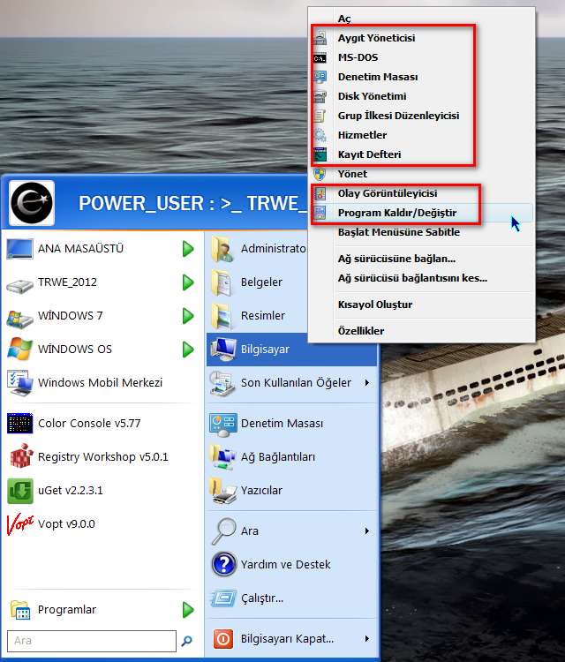Expand WİNDOWS OS with green arrow
The height and width of the screenshot is (662, 565).
tap(188, 350)
